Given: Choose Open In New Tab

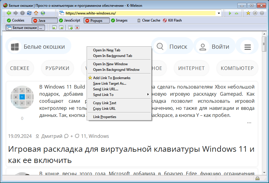Looking at the screenshot, I should (119, 50).
